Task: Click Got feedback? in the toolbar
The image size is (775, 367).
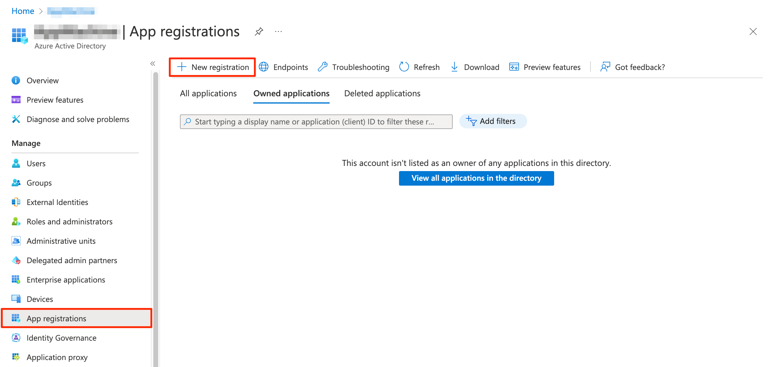Action: 633,67
